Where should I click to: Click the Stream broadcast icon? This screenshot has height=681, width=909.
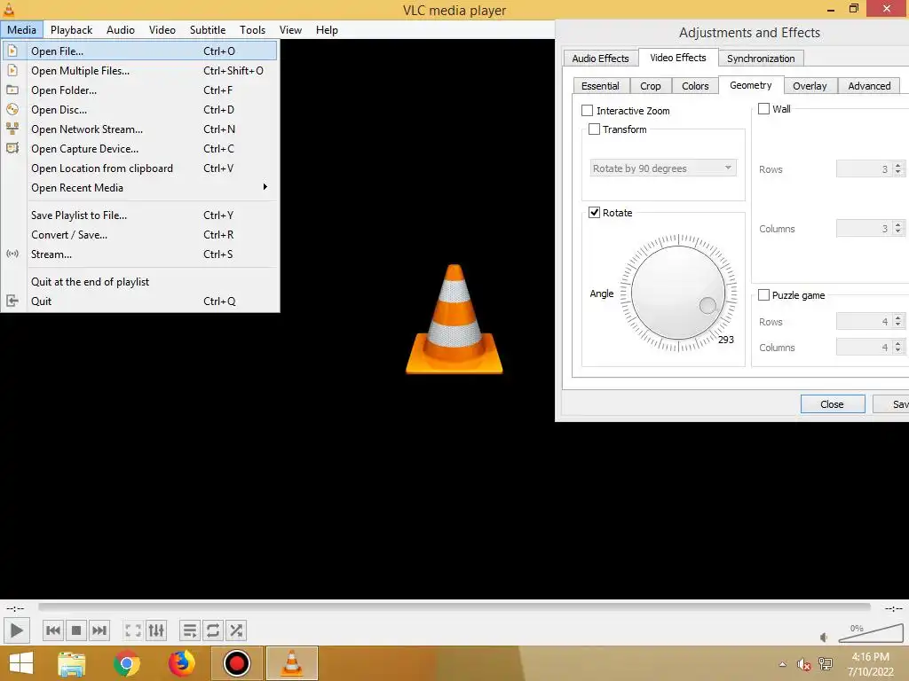coord(12,254)
